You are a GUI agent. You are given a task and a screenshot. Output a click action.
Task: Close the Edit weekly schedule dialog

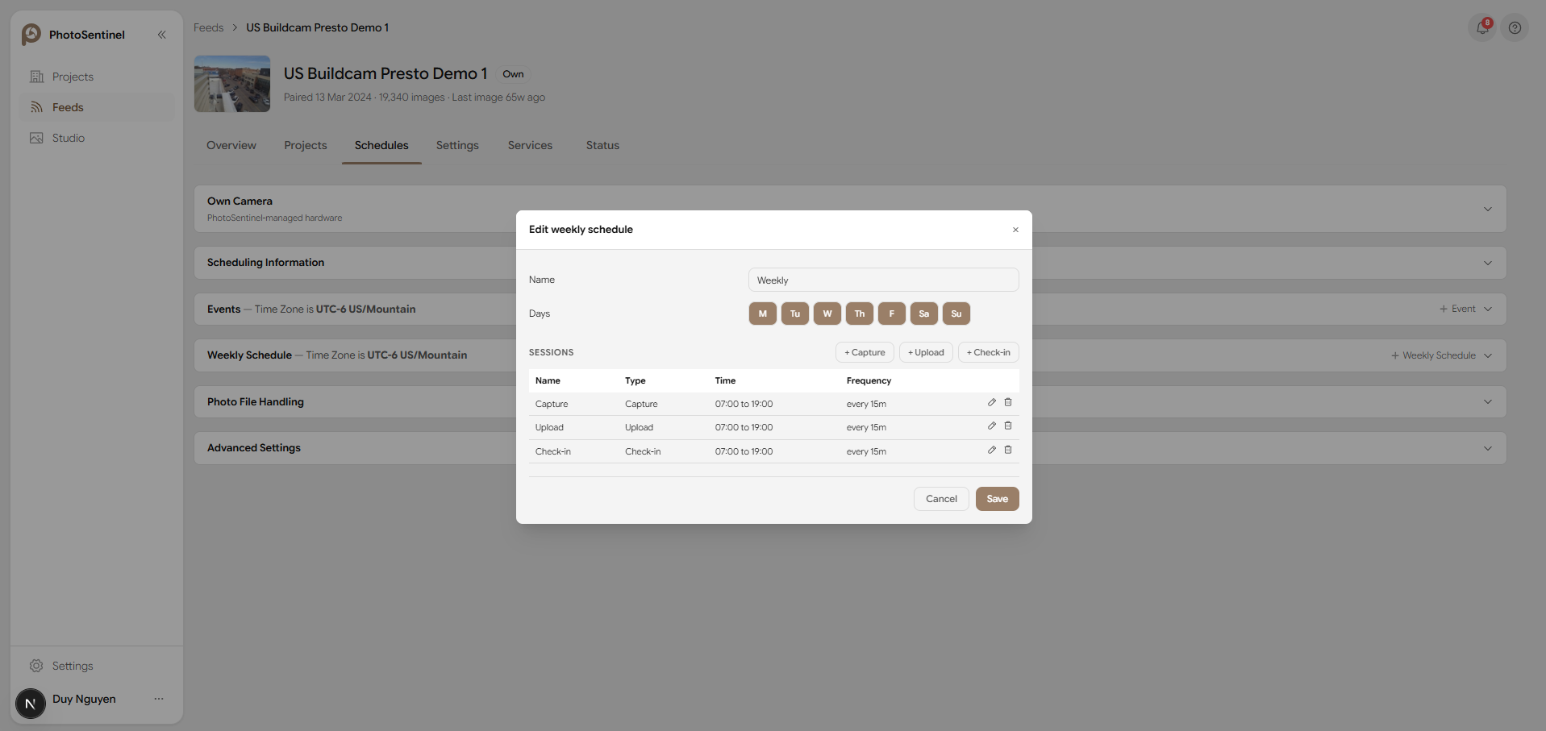coord(1015,230)
